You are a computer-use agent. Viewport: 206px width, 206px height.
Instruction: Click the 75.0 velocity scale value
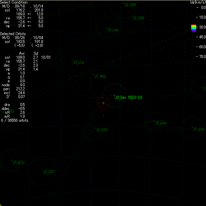[201, 57]
